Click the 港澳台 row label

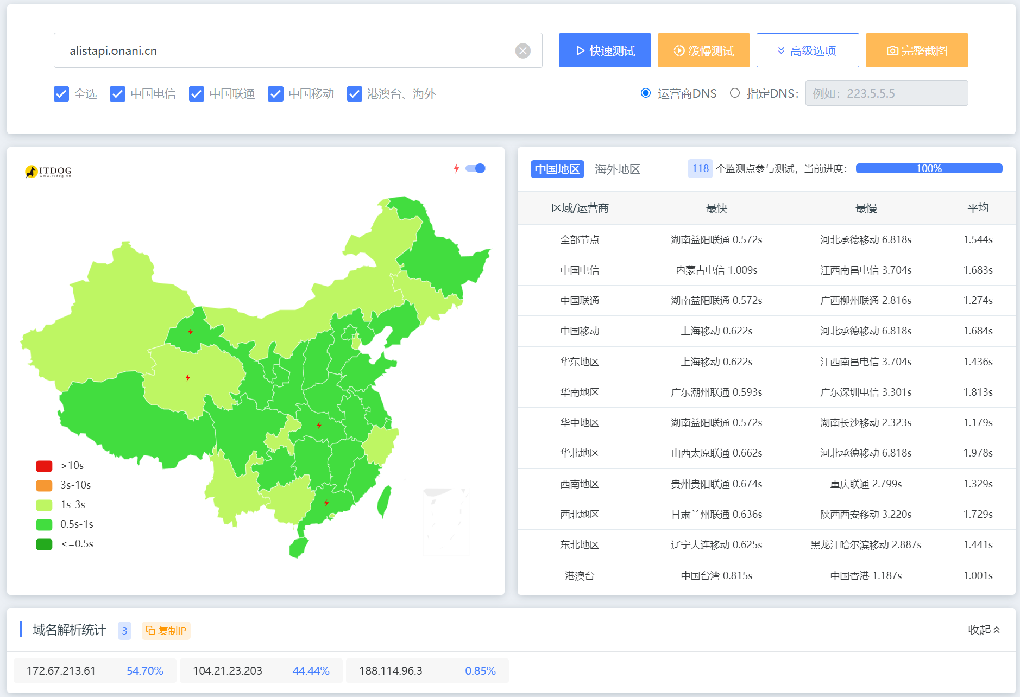(x=580, y=575)
